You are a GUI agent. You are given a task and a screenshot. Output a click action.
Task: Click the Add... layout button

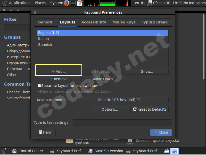(59, 71)
